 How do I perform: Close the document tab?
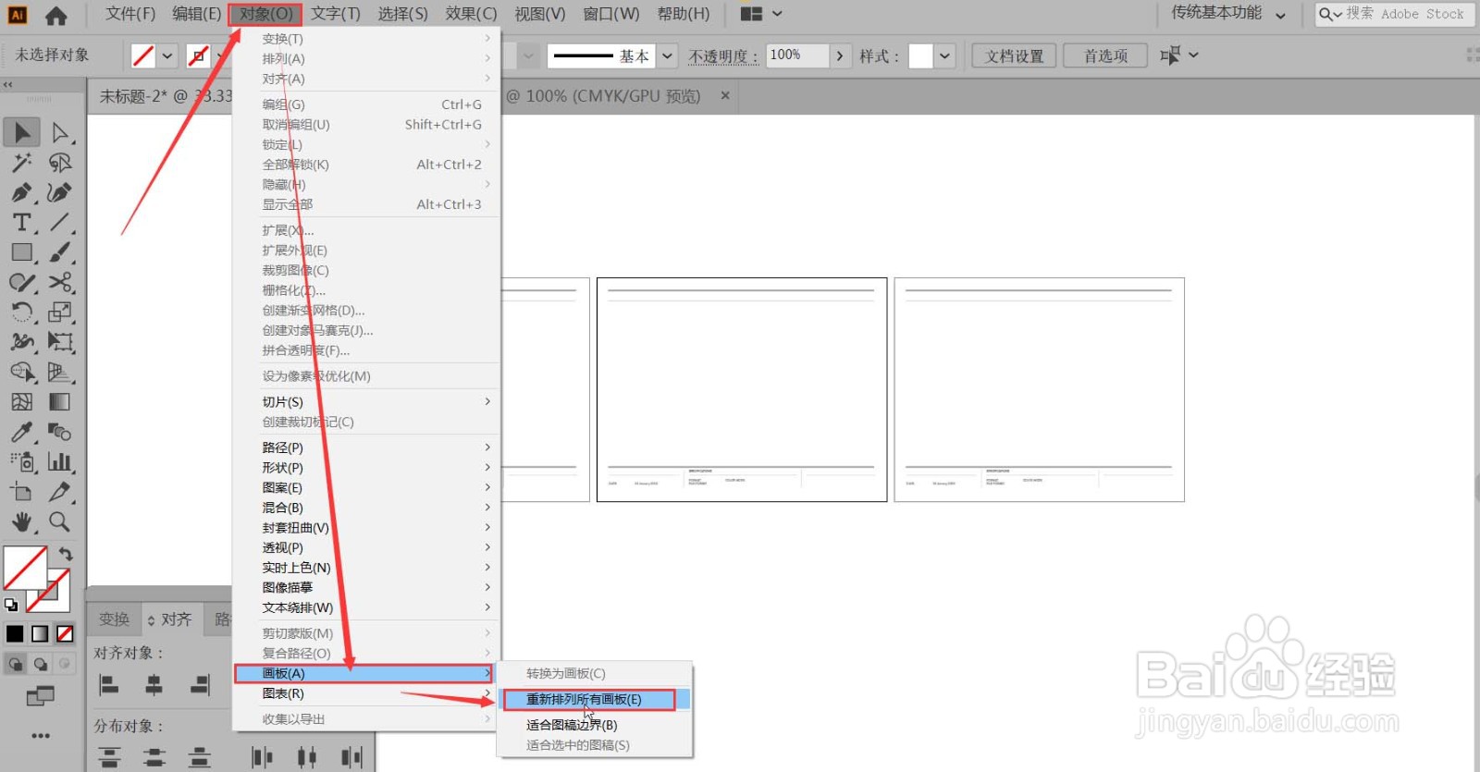click(725, 95)
